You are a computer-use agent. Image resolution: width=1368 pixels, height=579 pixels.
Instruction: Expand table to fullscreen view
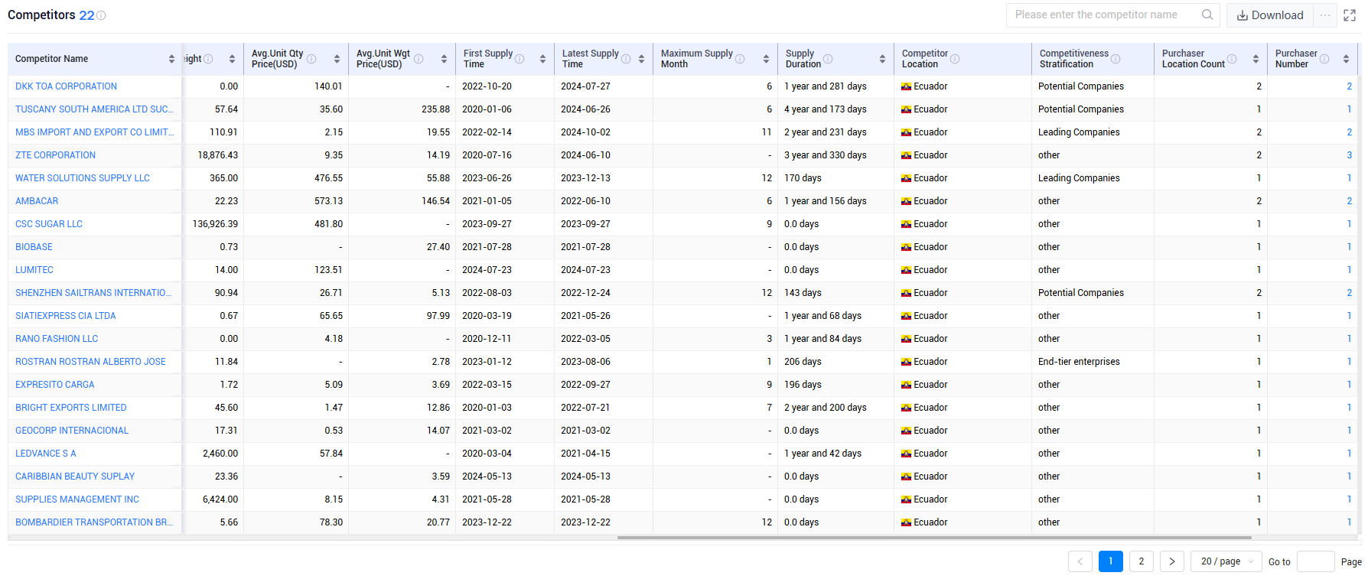1350,15
